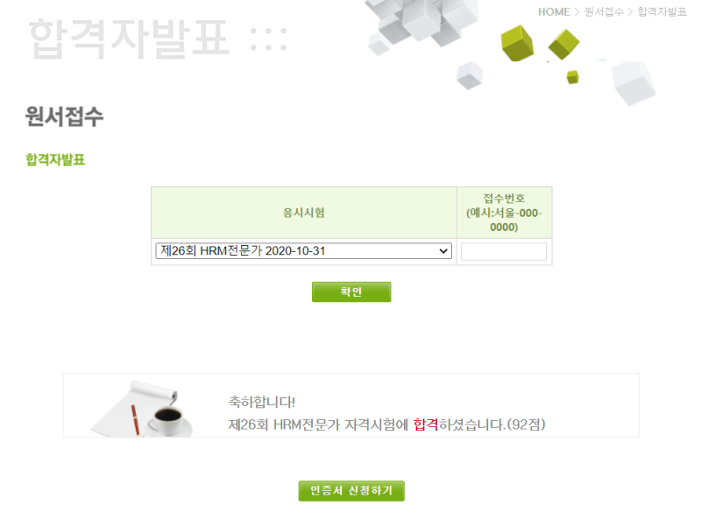Viewport: 701px width, 526px height.
Task: Click the large gray 합격자발표 page title
Action: pos(129,39)
